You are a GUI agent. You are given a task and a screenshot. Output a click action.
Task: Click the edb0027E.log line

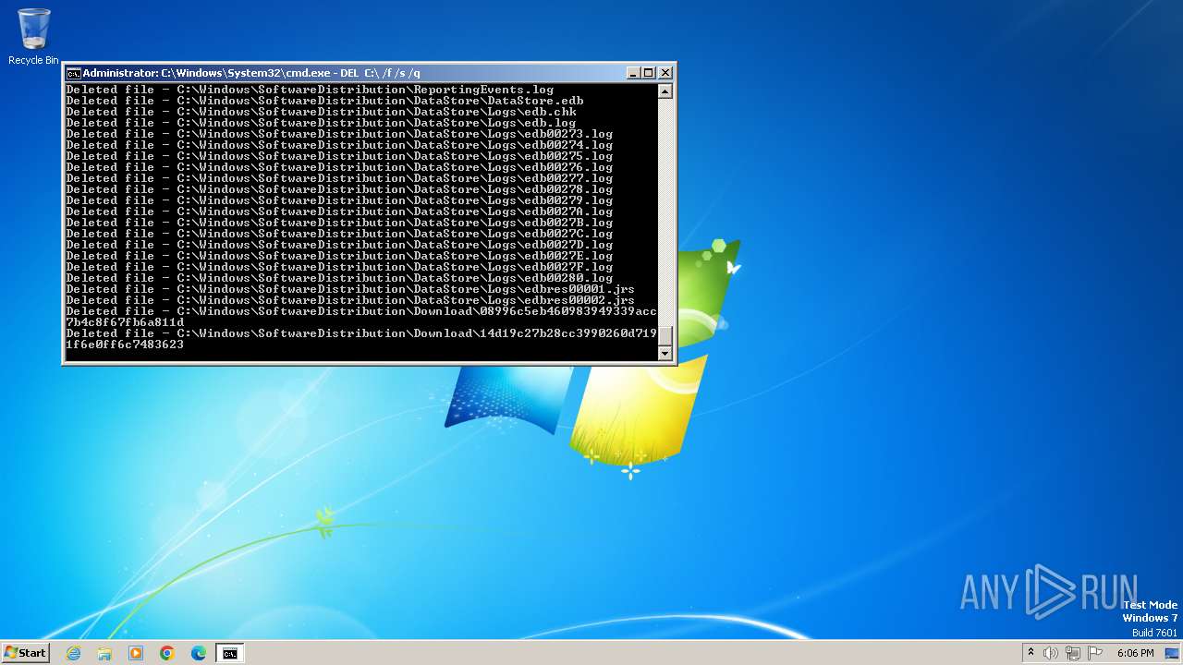tap(339, 256)
